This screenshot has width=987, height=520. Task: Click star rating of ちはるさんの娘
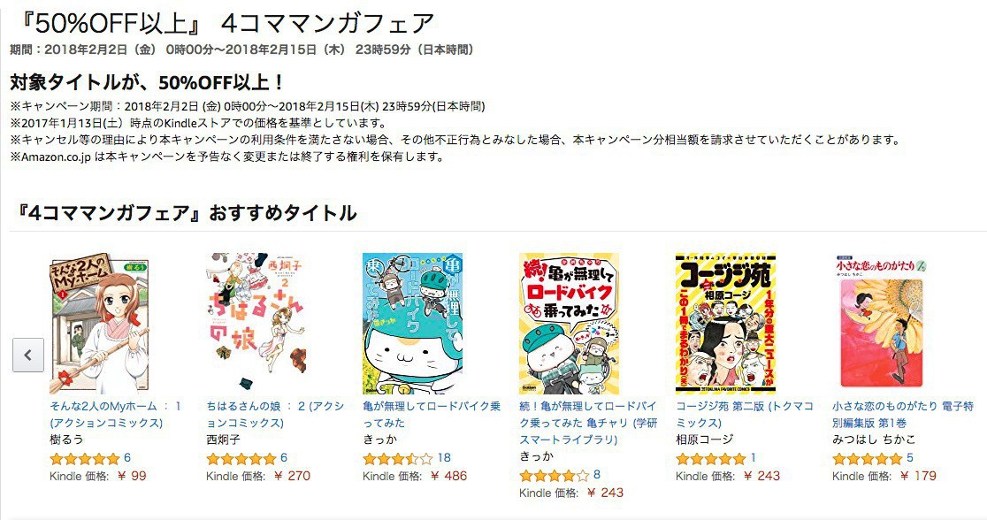pos(241,458)
